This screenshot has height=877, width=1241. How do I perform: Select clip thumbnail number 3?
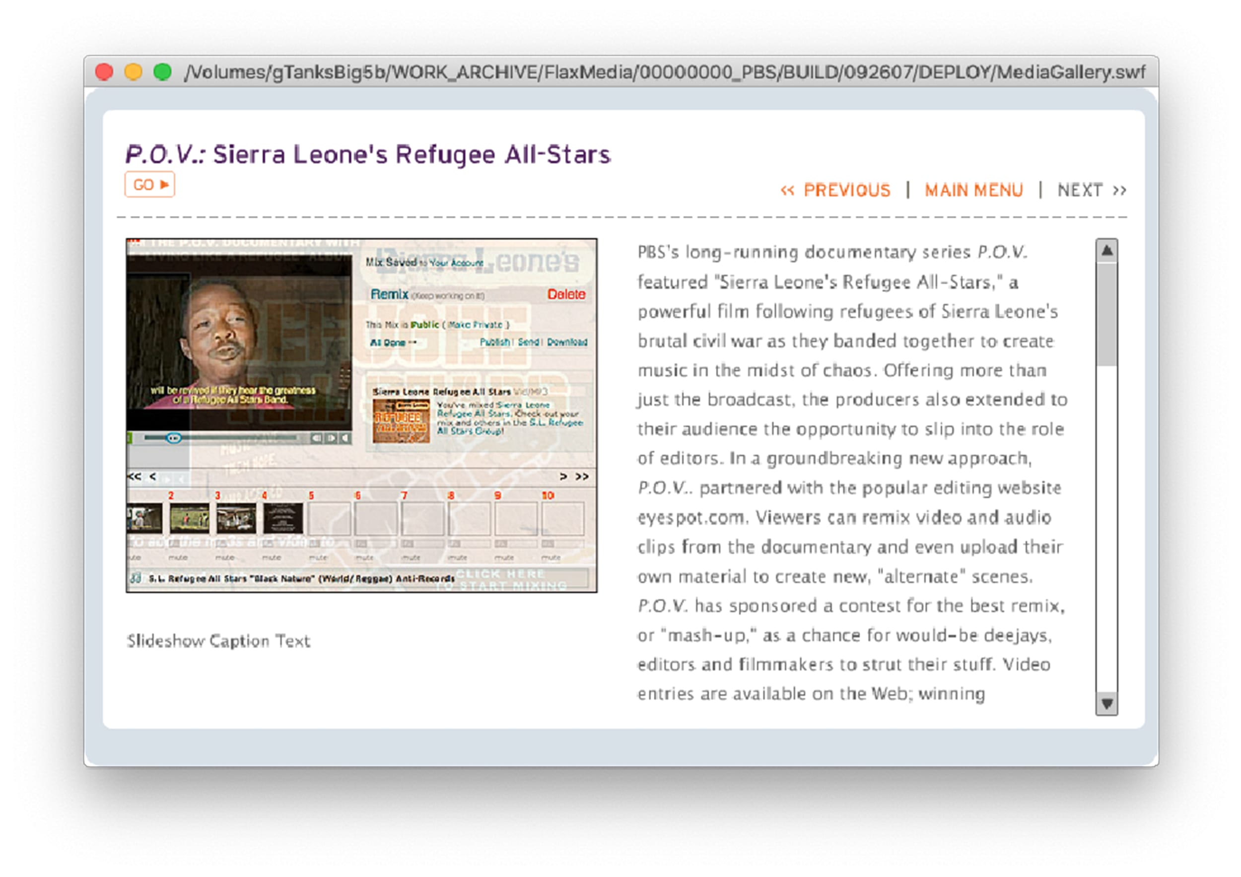point(236,518)
